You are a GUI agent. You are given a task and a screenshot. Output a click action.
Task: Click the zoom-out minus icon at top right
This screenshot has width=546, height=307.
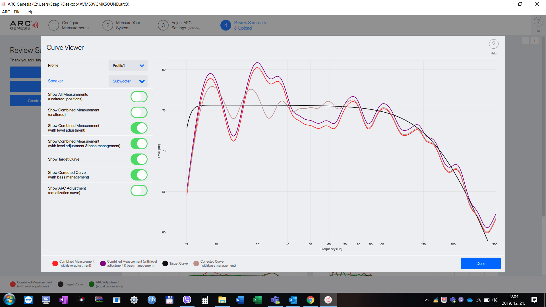point(525,41)
